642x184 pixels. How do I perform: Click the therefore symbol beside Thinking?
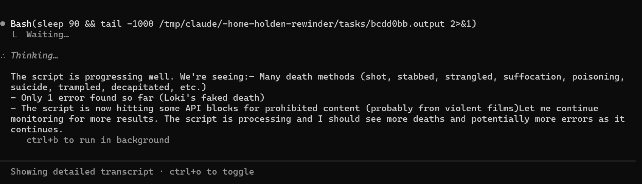point(3,56)
